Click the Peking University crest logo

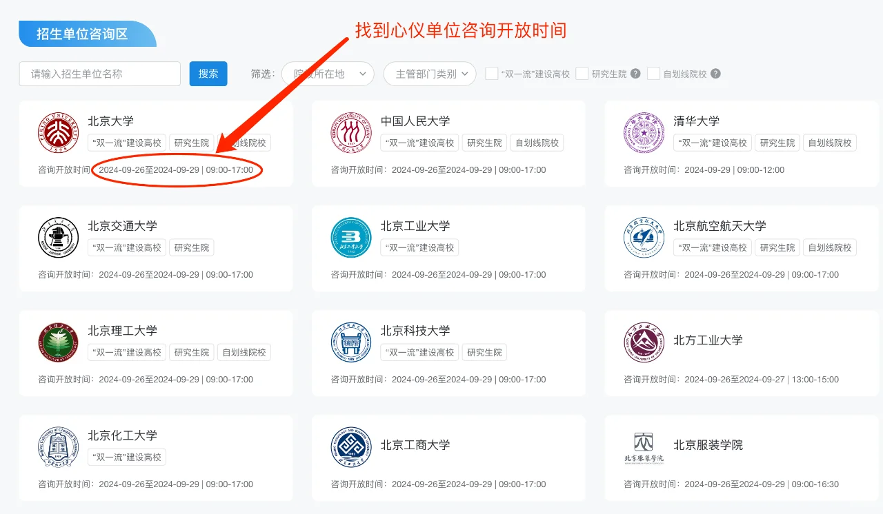(x=58, y=132)
